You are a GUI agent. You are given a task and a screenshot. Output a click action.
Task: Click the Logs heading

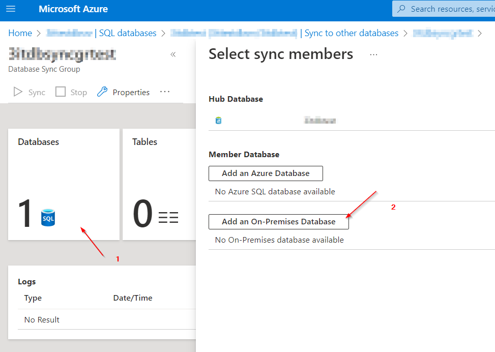[x=27, y=282]
